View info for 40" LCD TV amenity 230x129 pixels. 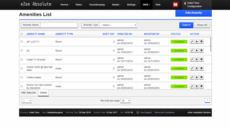pyautogui.click(x=201, y=42)
